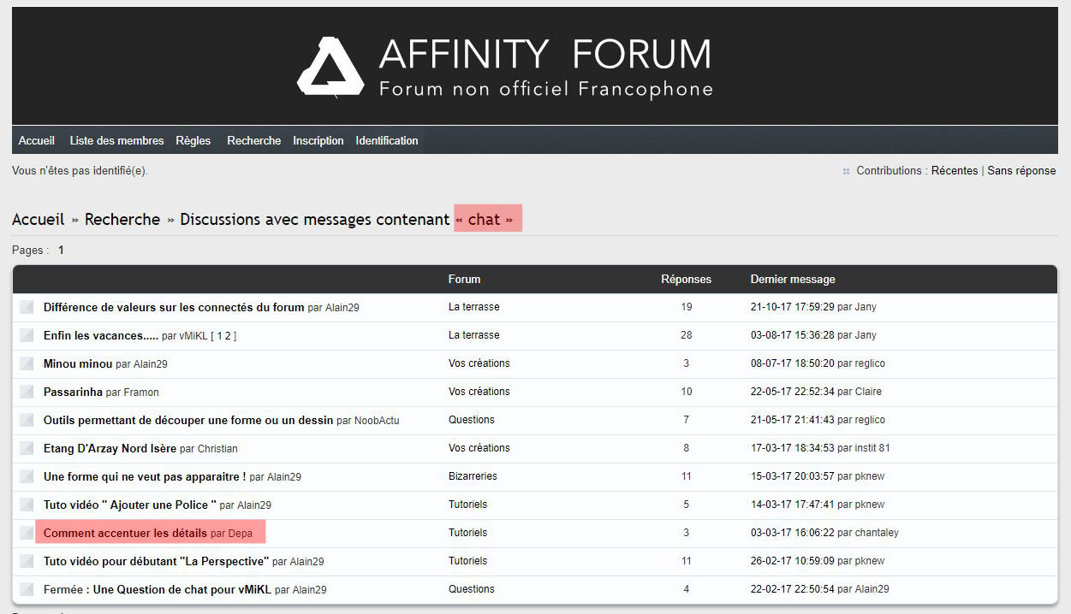Open last message 08-07-17 18:50:20

click(x=793, y=363)
